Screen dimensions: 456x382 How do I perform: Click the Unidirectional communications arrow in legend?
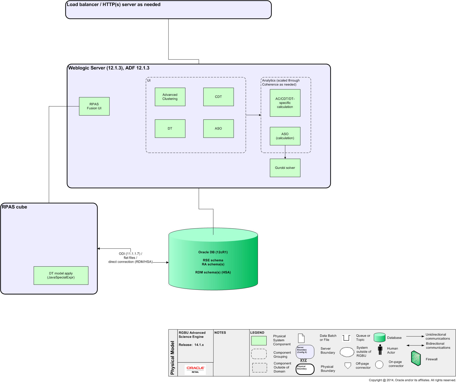point(415,336)
